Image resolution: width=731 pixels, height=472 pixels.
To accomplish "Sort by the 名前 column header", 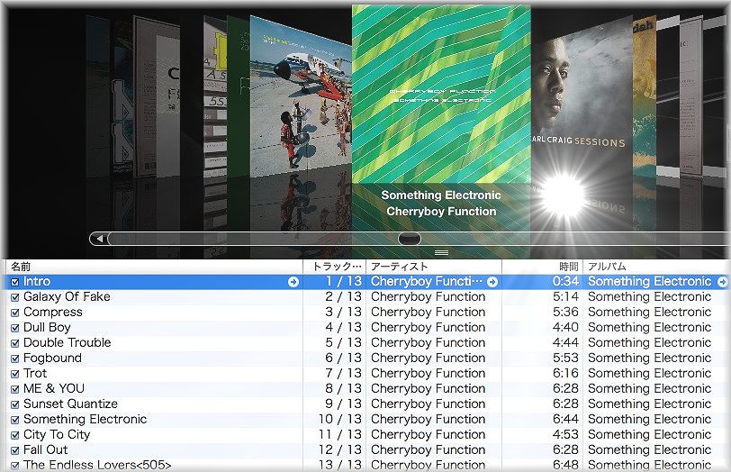I will click(154, 267).
